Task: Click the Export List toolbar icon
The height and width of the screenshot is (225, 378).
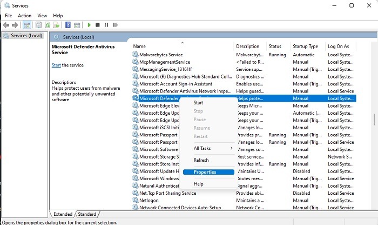Action: coord(56,25)
